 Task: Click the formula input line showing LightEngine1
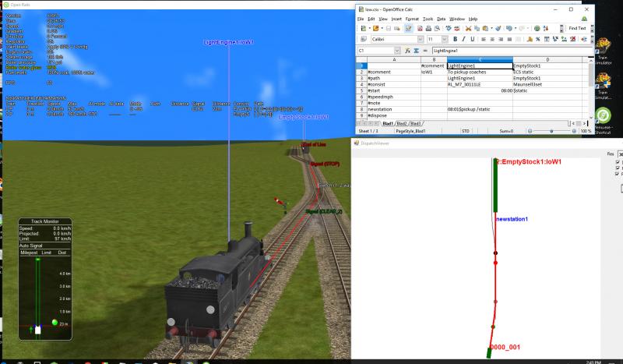pyautogui.click(x=511, y=51)
